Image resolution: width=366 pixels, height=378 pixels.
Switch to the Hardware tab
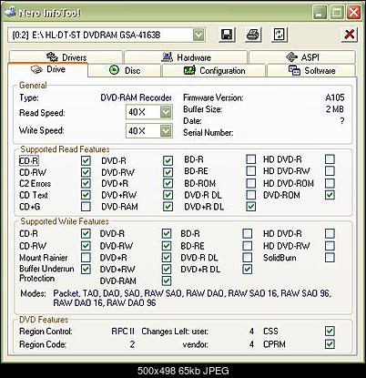186,57
